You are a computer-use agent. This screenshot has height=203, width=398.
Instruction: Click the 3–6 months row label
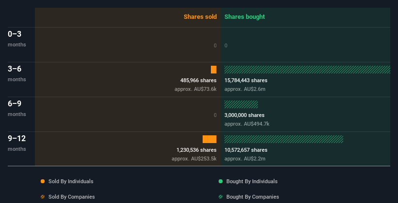pyautogui.click(x=17, y=73)
